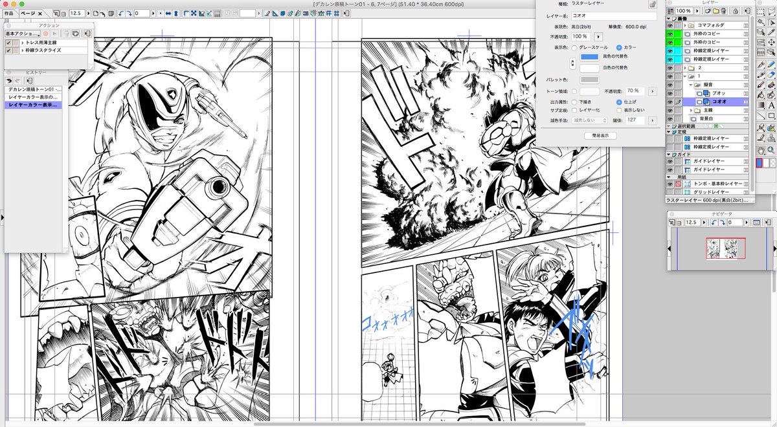
Task: Collapse the 擬音 folder
Action: click(691, 85)
